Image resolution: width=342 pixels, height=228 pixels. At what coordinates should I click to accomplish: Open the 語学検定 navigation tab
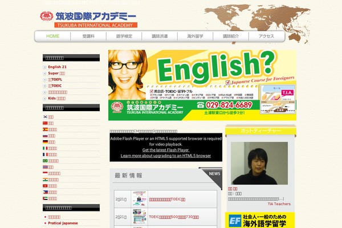[124, 36]
